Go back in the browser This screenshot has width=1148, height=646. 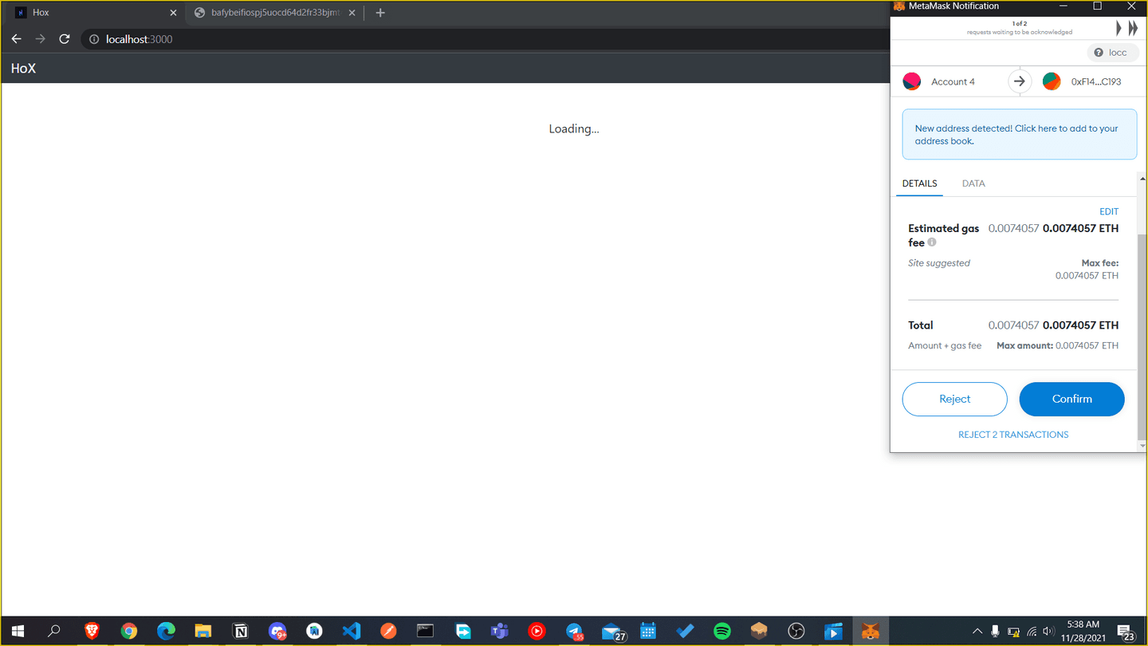[16, 39]
